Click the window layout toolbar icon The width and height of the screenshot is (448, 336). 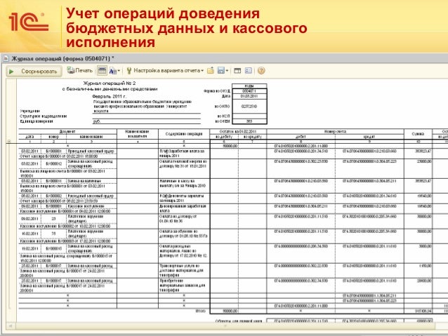[237, 71]
